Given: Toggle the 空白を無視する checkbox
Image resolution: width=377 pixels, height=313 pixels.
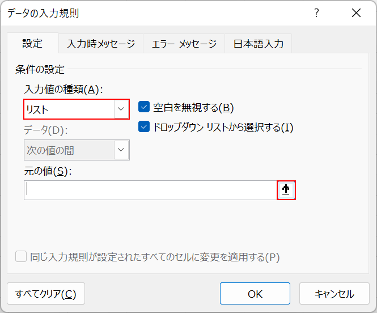Looking at the screenshot, I should pyautogui.click(x=144, y=107).
